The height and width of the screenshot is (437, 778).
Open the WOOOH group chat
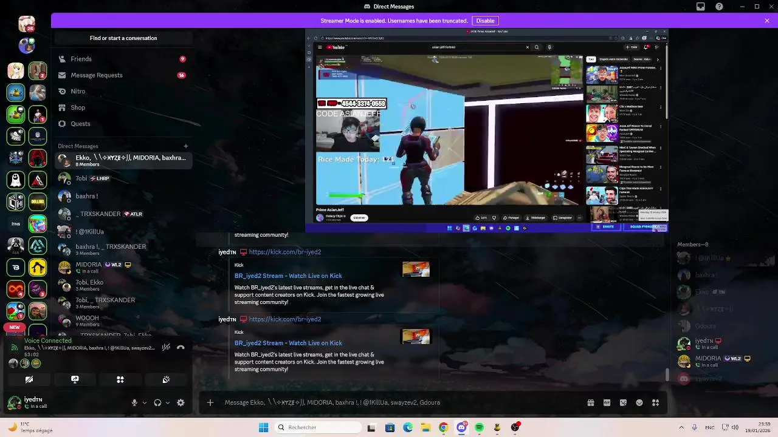(123, 320)
